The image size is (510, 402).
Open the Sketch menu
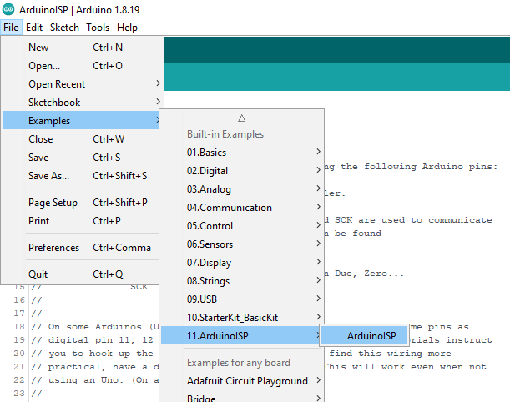64,28
